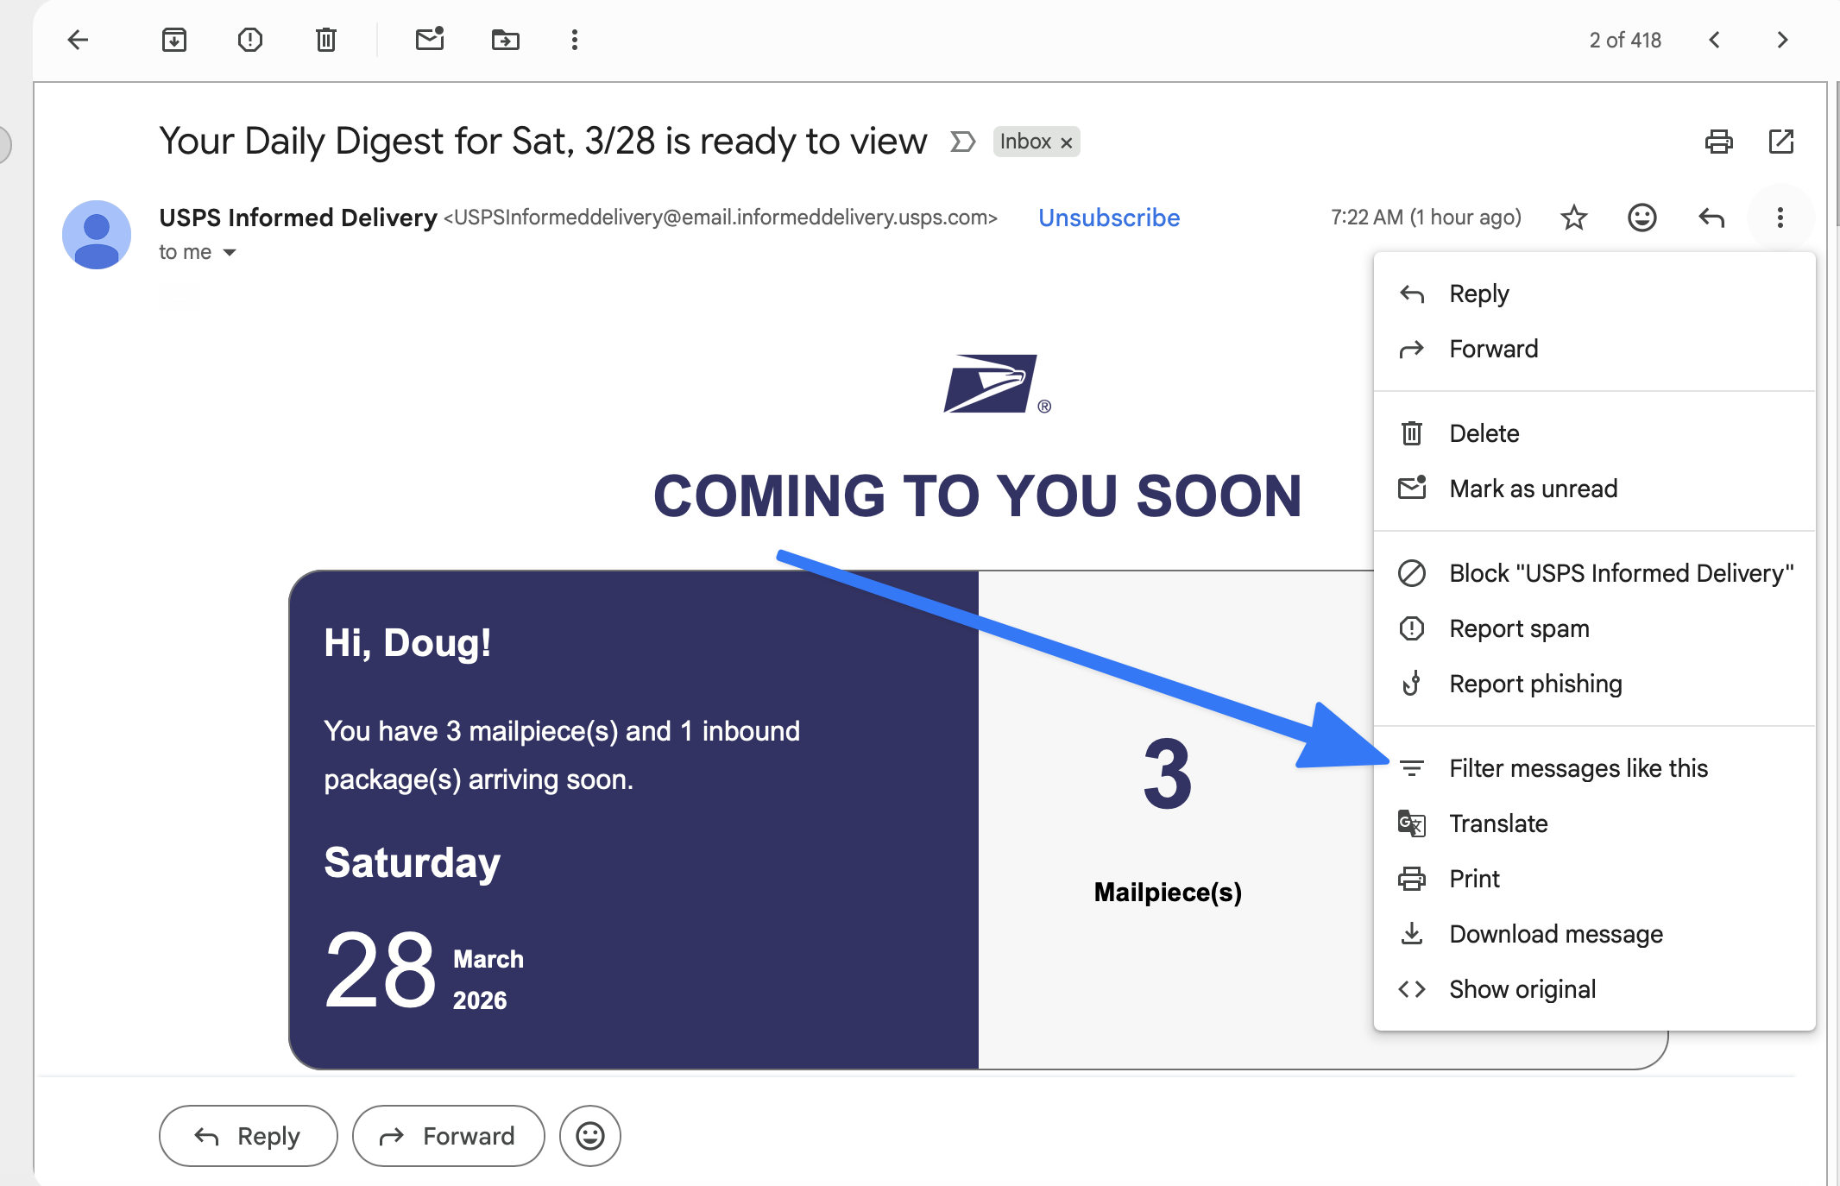The height and width of the screenshot is (1186, 1840).
Task: Navigate to the next email
Action: tap(1781, 40)
